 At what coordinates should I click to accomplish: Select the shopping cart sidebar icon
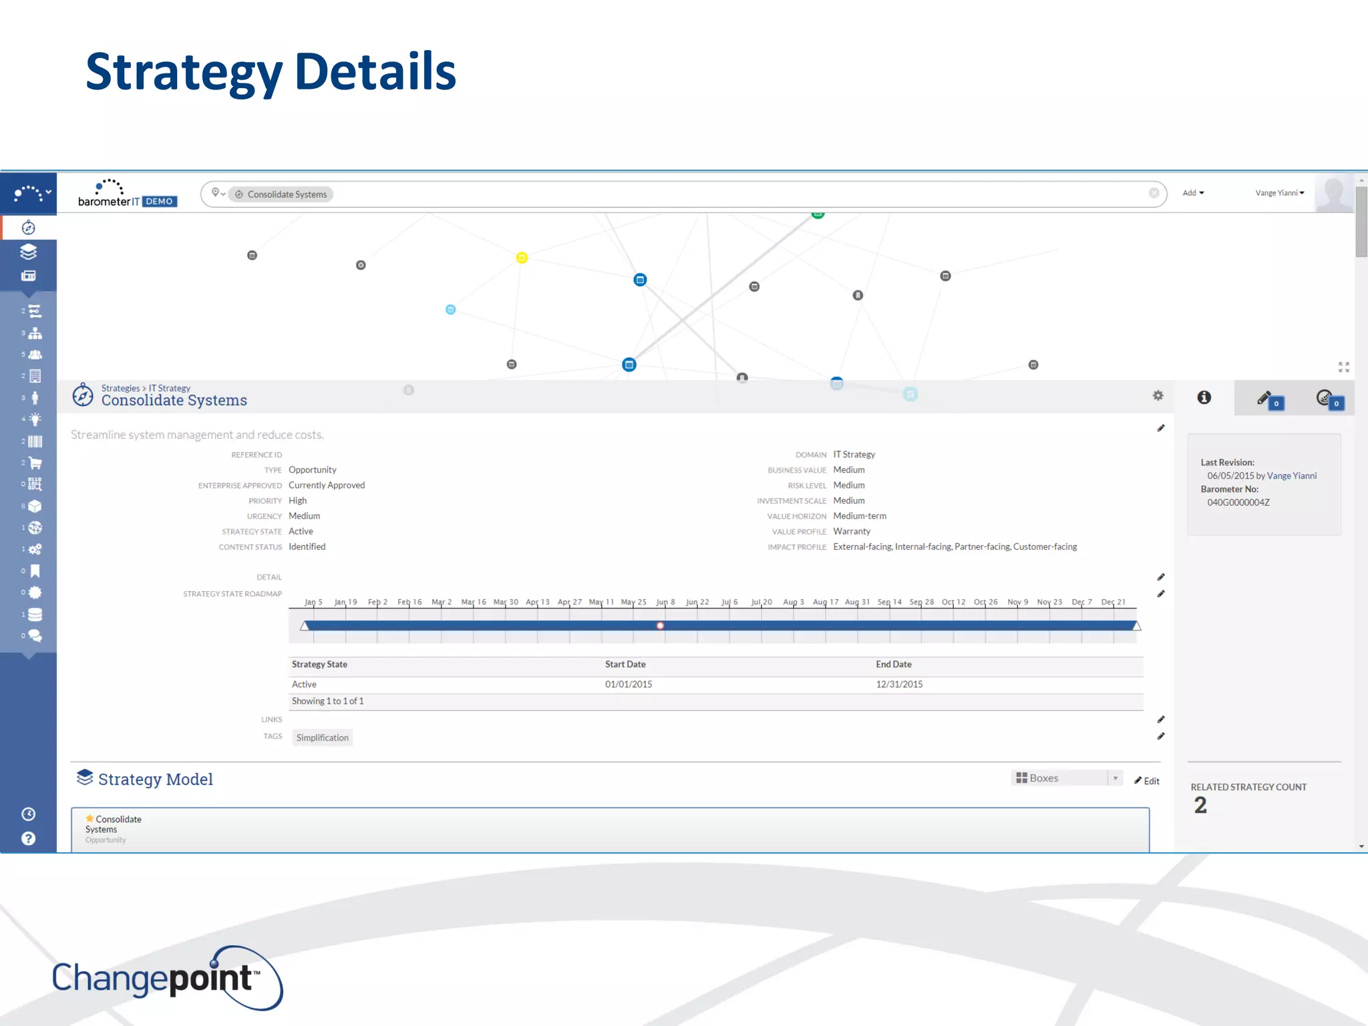click(x=35, y=463)
